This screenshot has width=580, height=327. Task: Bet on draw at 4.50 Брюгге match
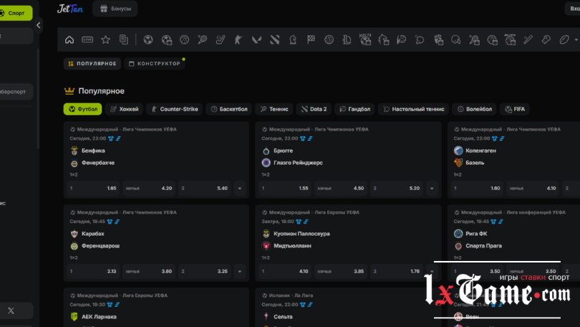click(341, 188)
